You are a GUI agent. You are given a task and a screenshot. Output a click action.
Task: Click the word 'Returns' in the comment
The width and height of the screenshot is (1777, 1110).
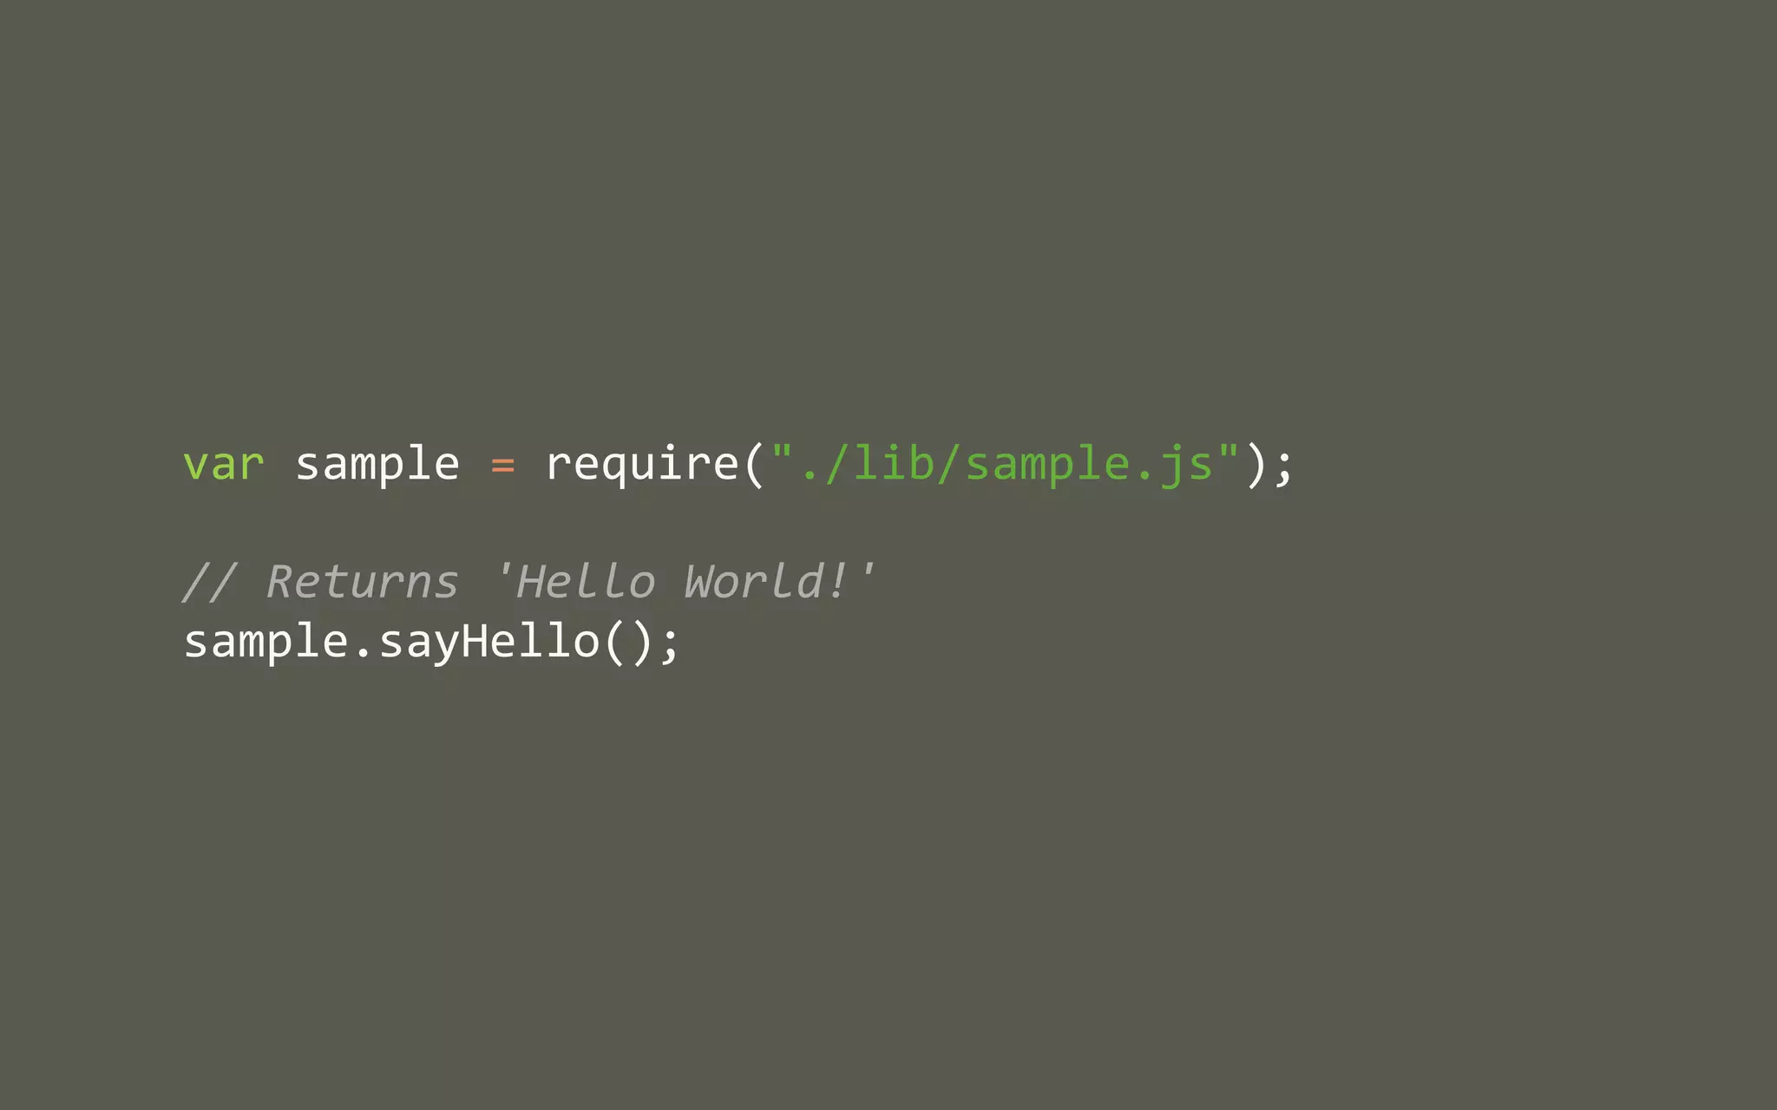363,582
